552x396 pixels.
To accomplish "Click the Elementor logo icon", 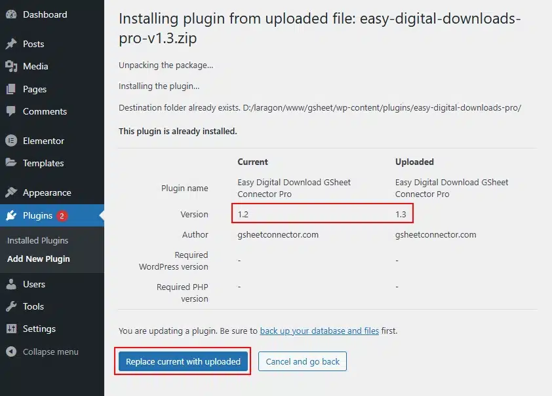I will (x=11, y=141).
